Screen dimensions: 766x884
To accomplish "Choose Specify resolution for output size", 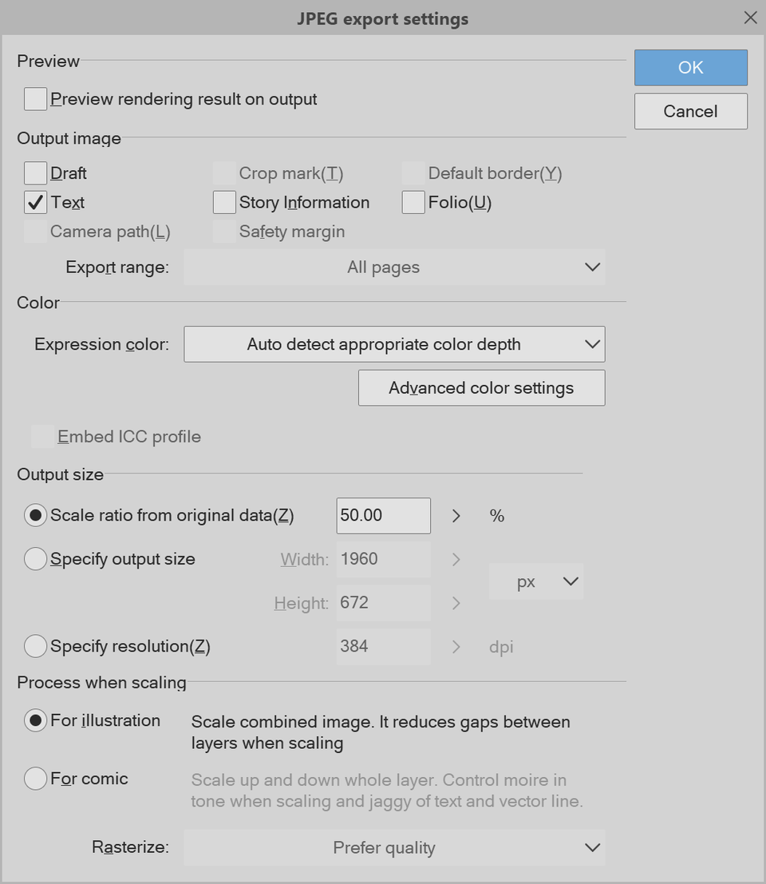I will pos(36,646).
